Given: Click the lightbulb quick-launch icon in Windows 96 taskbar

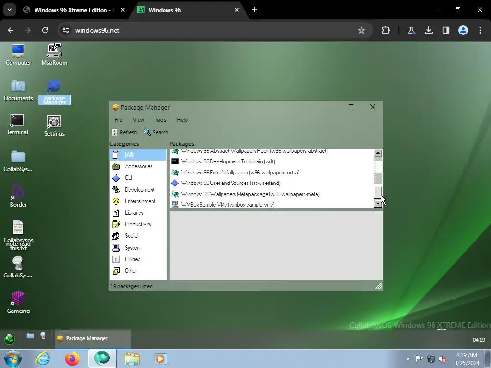Looking at the screenshot, I should pyautogui.click(x=43, y=336).
